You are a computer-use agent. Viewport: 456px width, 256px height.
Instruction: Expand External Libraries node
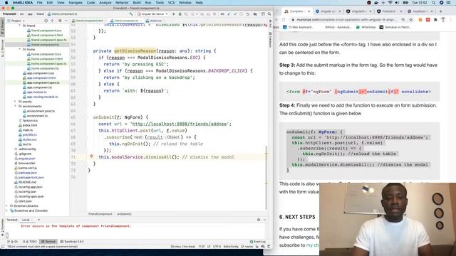[6, 206]
